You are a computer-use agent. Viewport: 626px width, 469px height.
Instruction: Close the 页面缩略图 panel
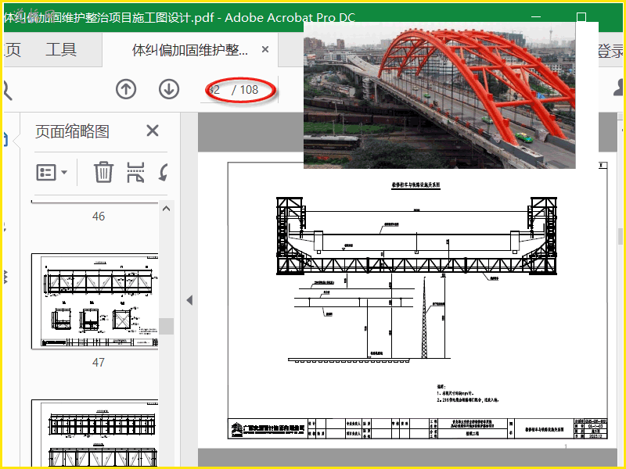tap(153, 131)
